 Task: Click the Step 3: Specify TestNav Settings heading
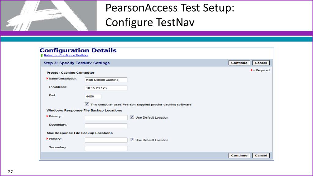(77, 63)
